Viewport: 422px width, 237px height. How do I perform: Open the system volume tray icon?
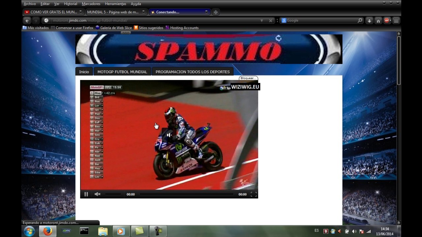coord(354,231)
